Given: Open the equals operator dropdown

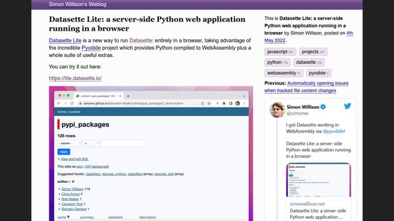Looking at the screenshot, I should (x=92, y=143).
